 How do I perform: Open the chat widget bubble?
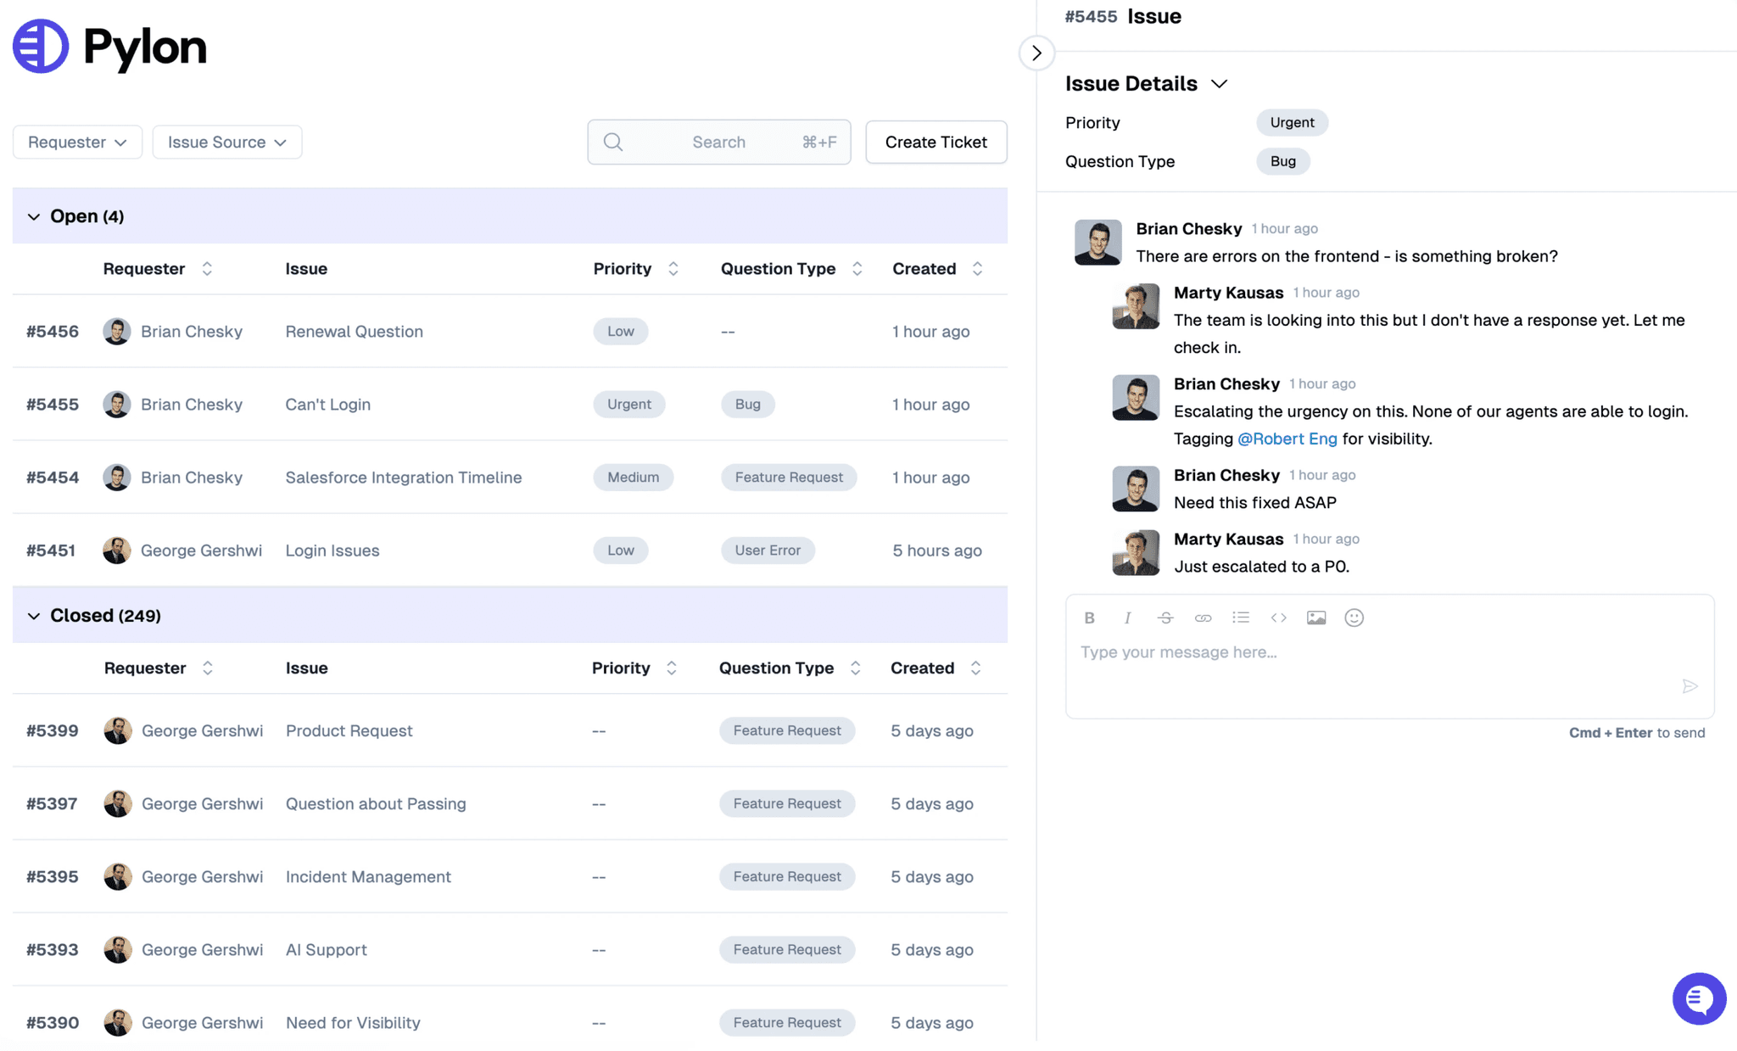[x=1698, y=998]
